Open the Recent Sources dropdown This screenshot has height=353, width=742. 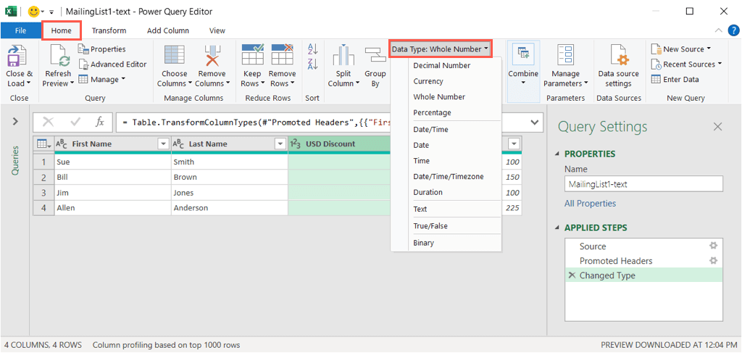pyautogui.click(x=686, y=65)
